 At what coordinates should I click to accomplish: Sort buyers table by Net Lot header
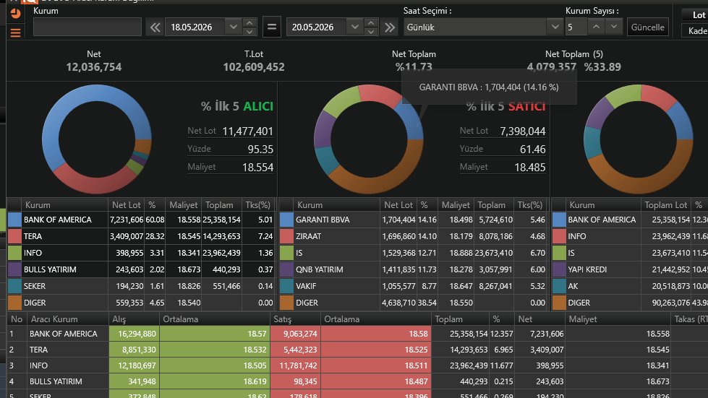(x=127, y=204)
